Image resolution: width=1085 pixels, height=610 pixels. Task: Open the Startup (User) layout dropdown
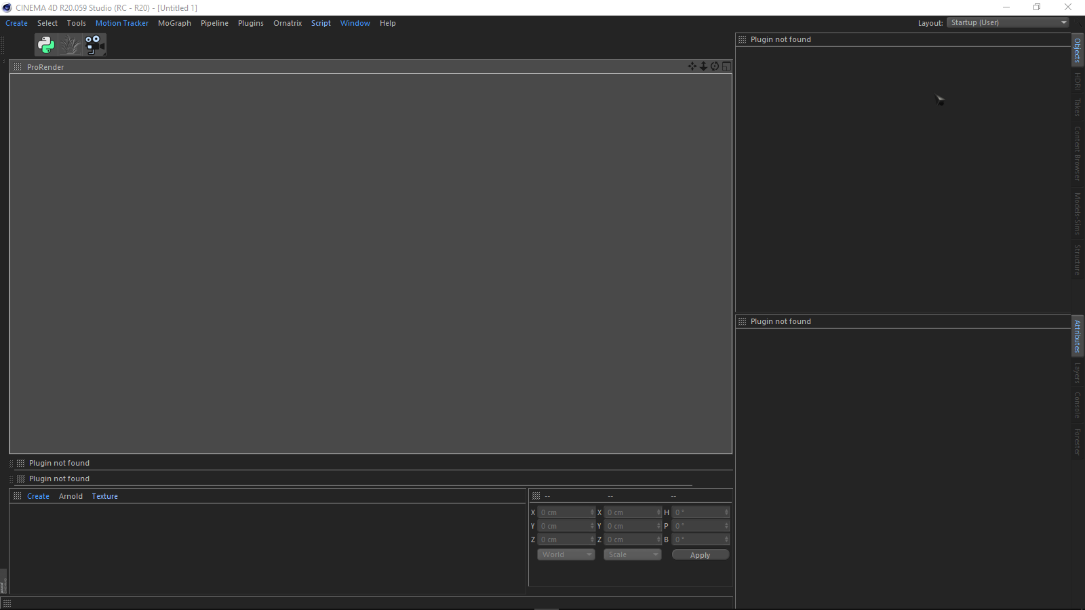(1008, 22)
